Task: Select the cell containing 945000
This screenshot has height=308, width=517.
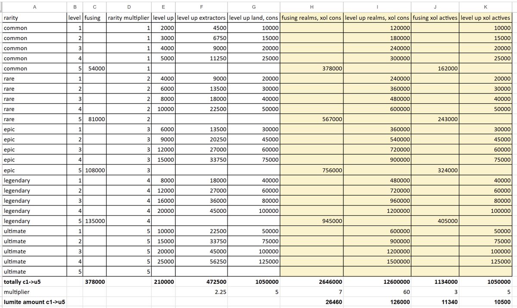Action: [x=311, y=221]
